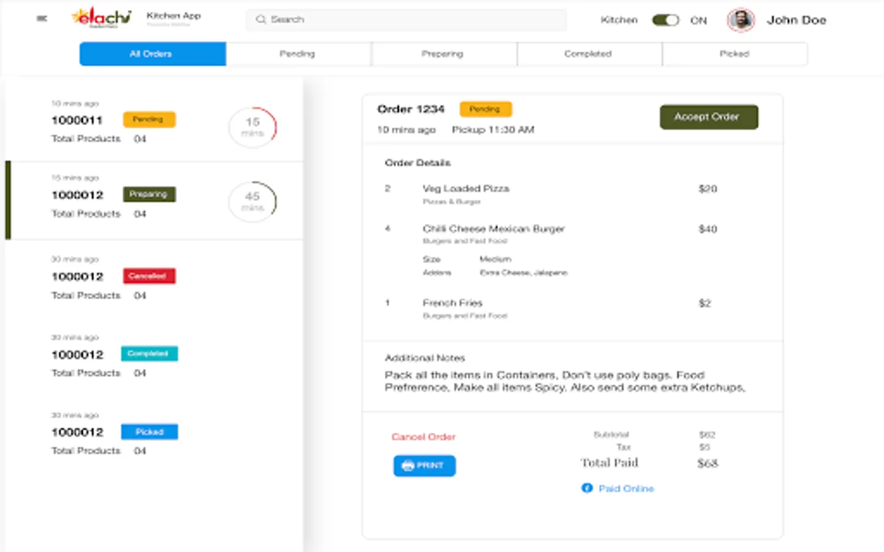Open the hamburger menu icon
This screenshot has width=884, height=552.
tap(42, 18)
